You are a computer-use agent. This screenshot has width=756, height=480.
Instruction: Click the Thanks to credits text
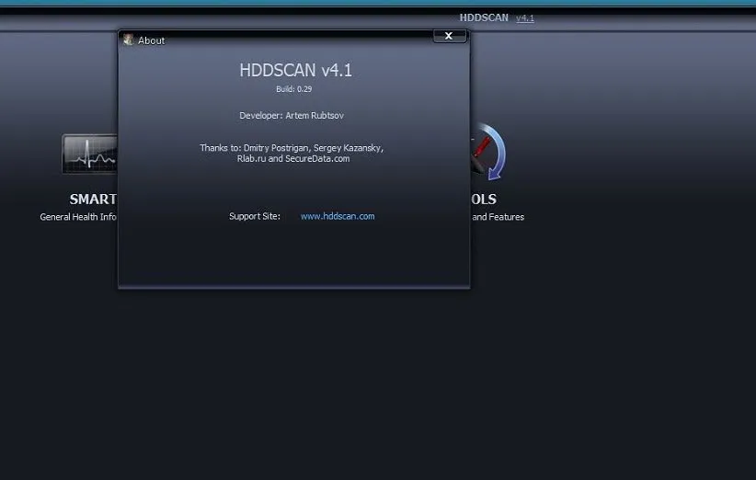292,148
